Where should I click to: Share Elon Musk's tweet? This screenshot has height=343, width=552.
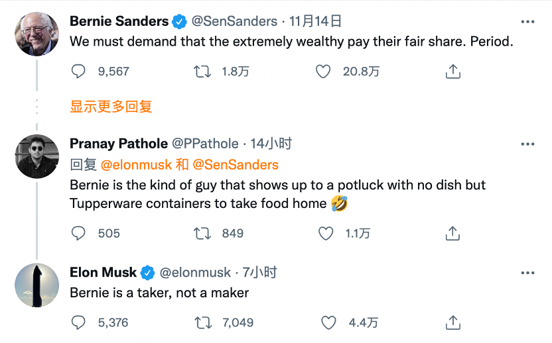tap(453, 322)
